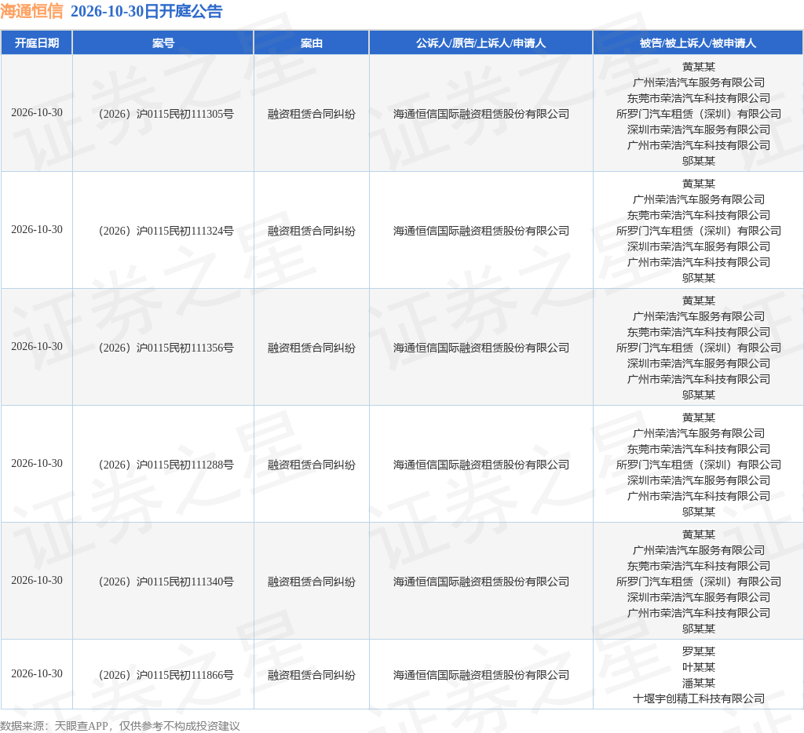The height and width of the screenshot is (733, 804).
Task: Select 融资租赁合同纠纷 in the 111288 row
Action: coord(311,465)
